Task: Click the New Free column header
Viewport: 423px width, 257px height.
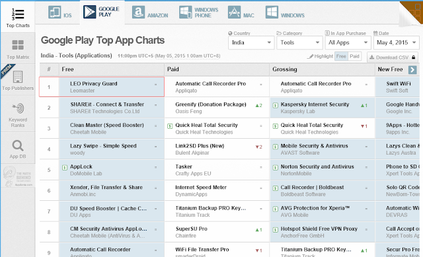Action: coord(390,69)
